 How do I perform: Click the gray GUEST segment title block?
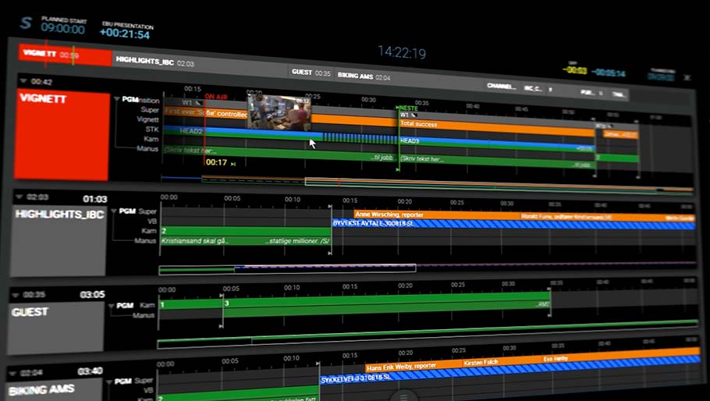[55, 328]
